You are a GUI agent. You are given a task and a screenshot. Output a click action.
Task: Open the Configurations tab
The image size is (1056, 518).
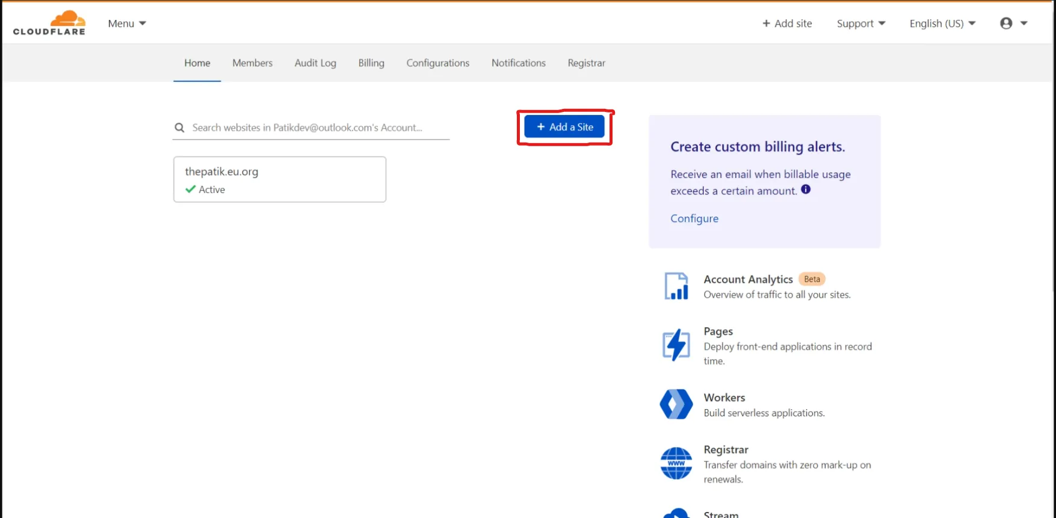click(438, 63)
